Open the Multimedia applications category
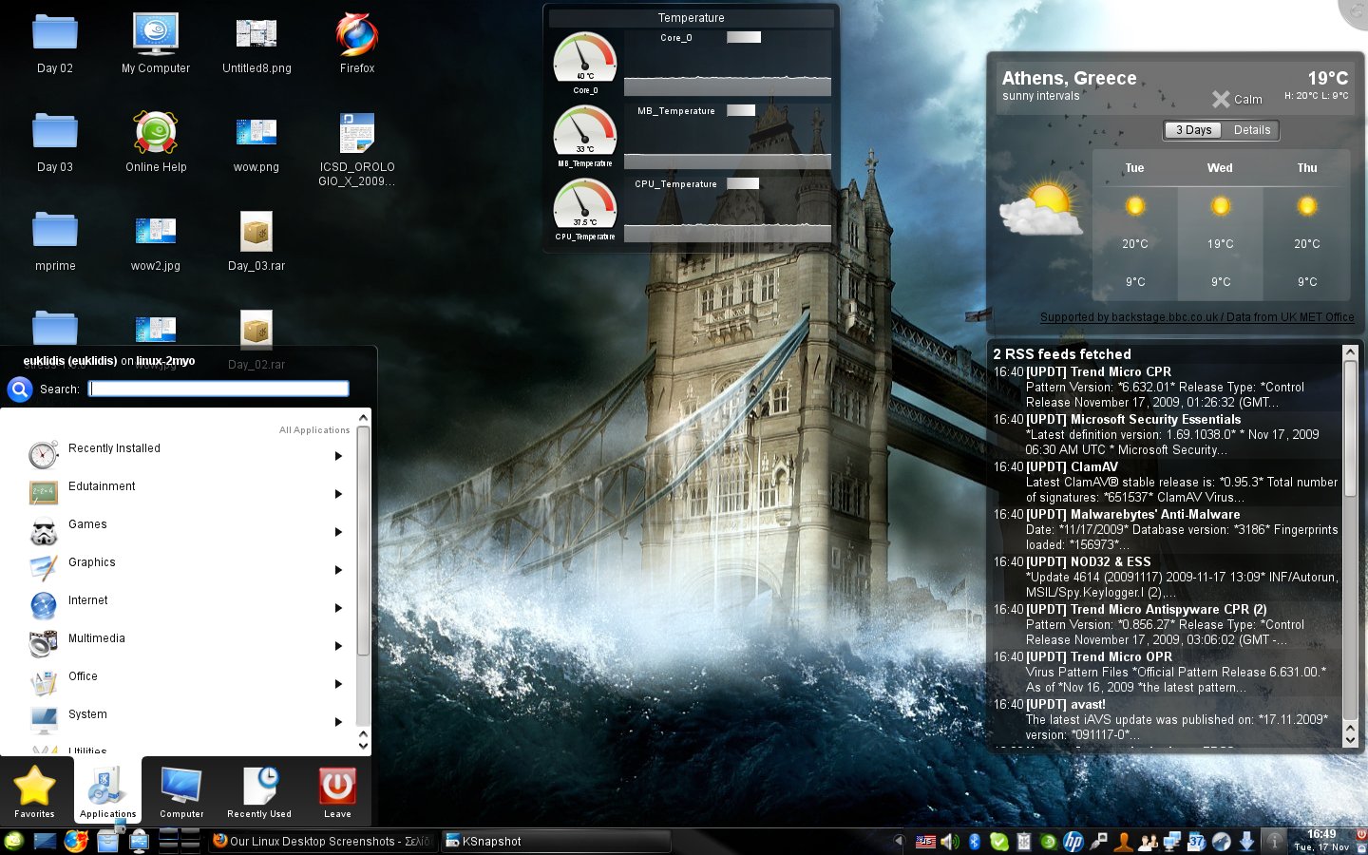Image resolution: width=1368 pixels, height=855 pixels. tap(187, 643)
